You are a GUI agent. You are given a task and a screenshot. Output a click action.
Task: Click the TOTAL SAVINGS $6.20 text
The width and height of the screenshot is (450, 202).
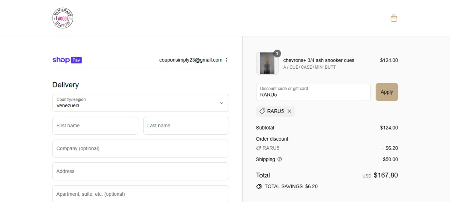tap(291, 186)
